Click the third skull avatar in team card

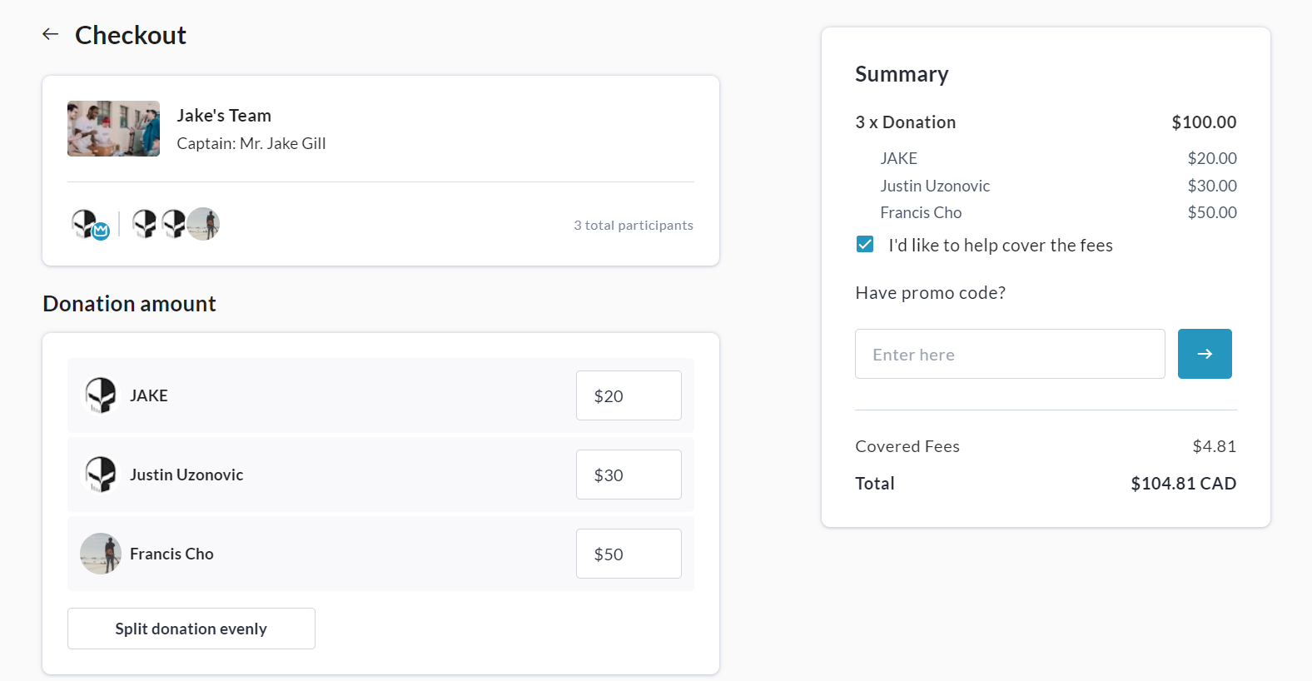(x=173, y=224)
